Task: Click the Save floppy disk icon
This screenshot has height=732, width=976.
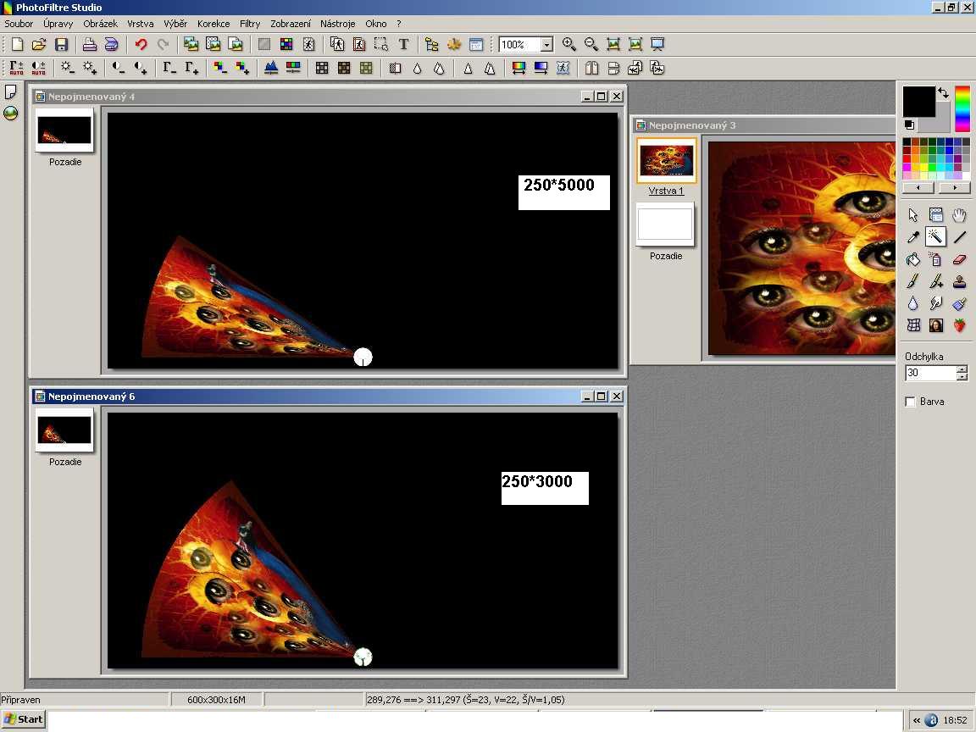Action: [61, 45]
